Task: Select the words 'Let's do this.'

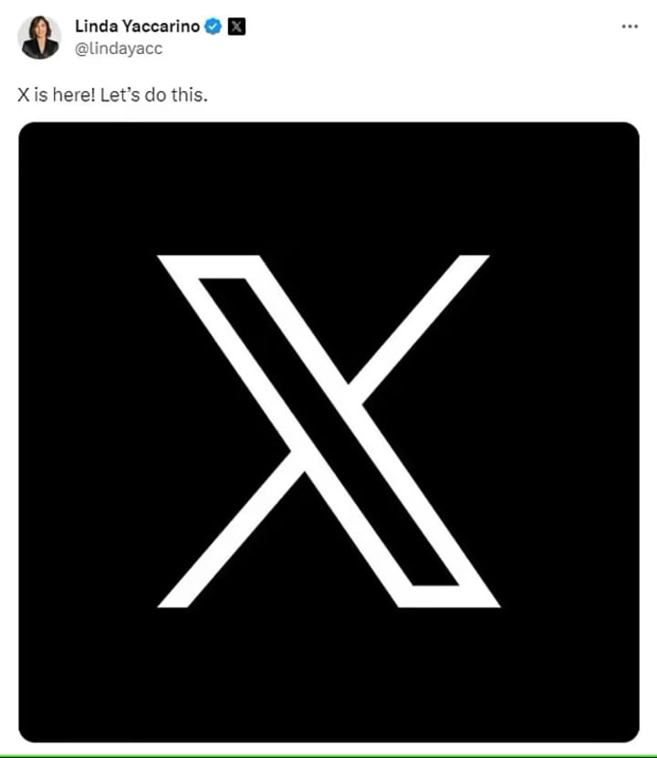Action: 153,95
